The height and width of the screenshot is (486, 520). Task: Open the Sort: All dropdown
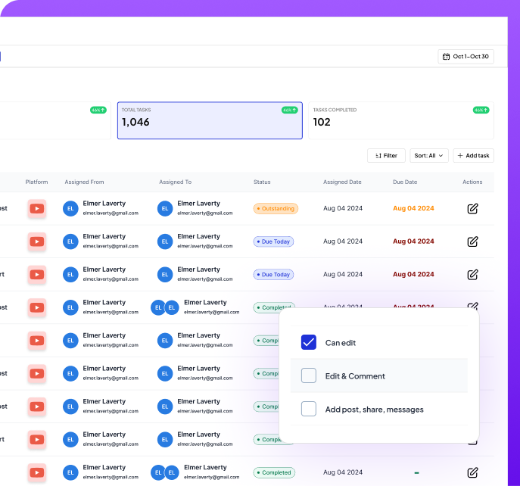429,155
